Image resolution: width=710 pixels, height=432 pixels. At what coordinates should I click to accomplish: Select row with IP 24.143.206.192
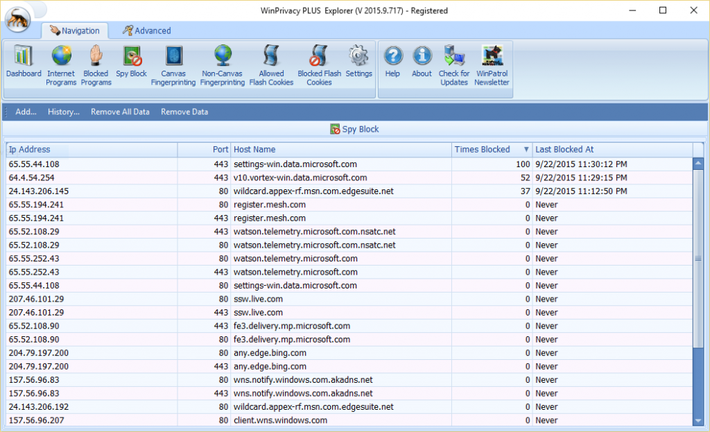pyautogui.click(x=349, y=407)
